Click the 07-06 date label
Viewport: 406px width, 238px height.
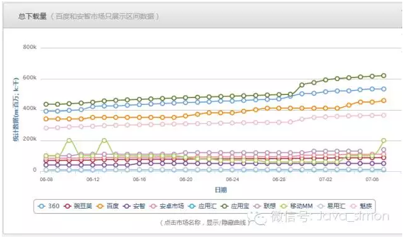click(372, 179)
